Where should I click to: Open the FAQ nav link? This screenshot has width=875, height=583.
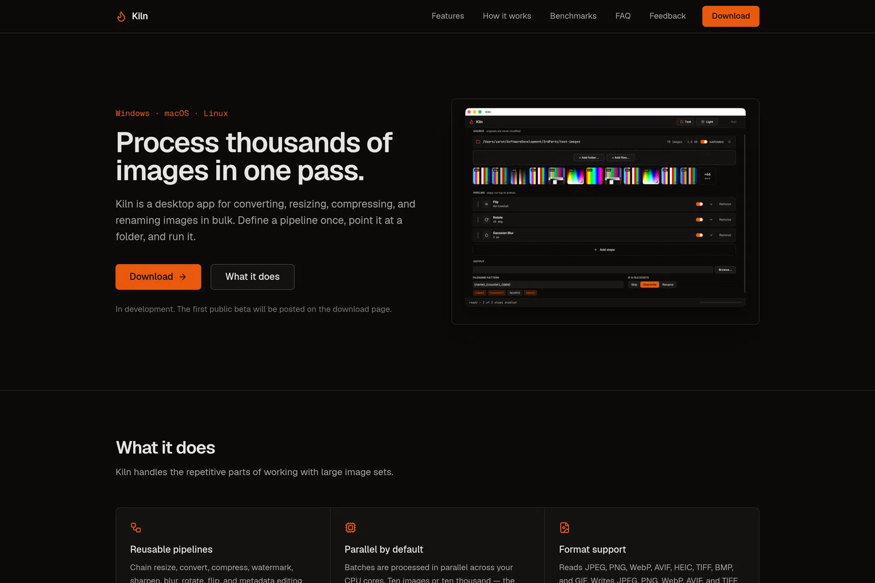tap(623, 16)
